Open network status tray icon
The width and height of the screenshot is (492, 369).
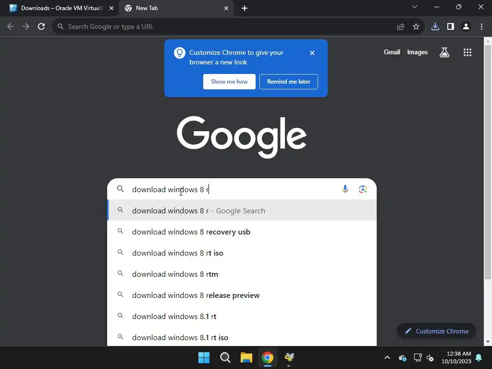(x=418, y=357)
